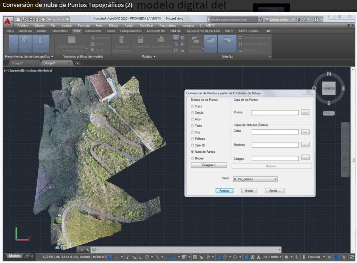The image size is (357, 263).
Task: Click the help question mark icon in title bar
Action: point(316,20)
